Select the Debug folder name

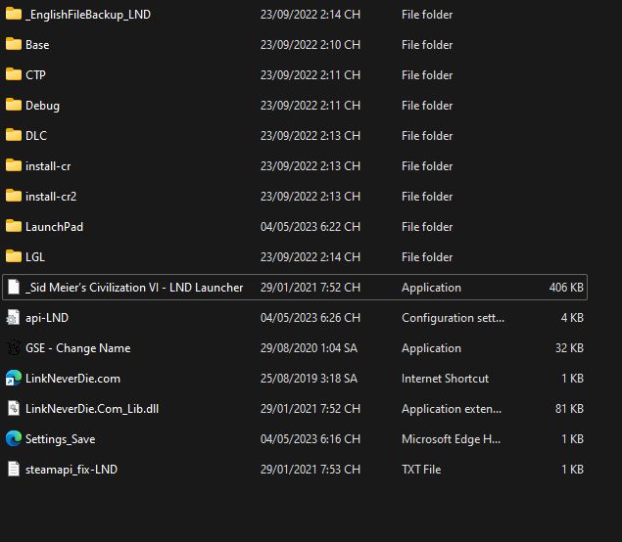coord(42,106)
